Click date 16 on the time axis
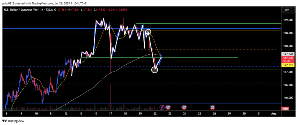Image resolution: width=298 pixels, height=125 pixels. click(96, 113)
